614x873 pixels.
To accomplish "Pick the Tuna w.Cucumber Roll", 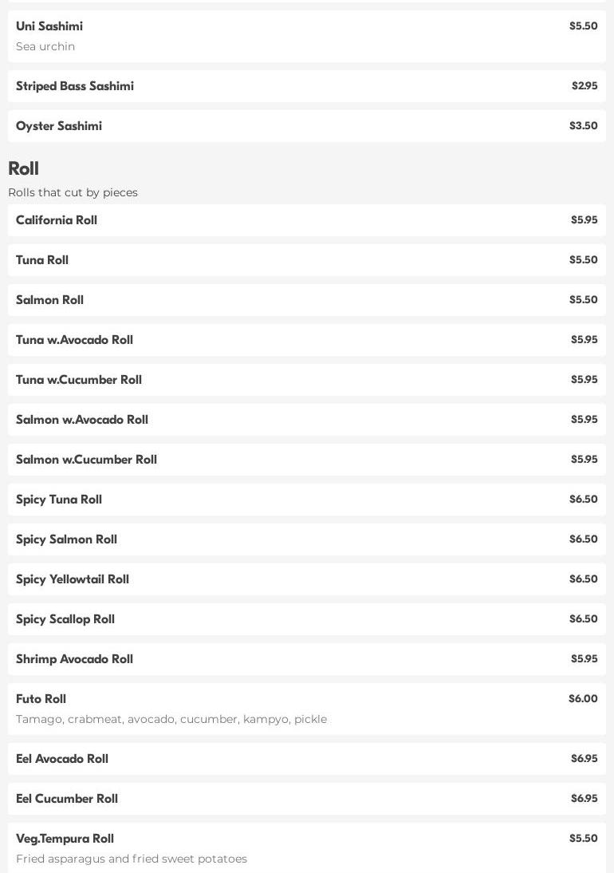I will coord(306,380).
